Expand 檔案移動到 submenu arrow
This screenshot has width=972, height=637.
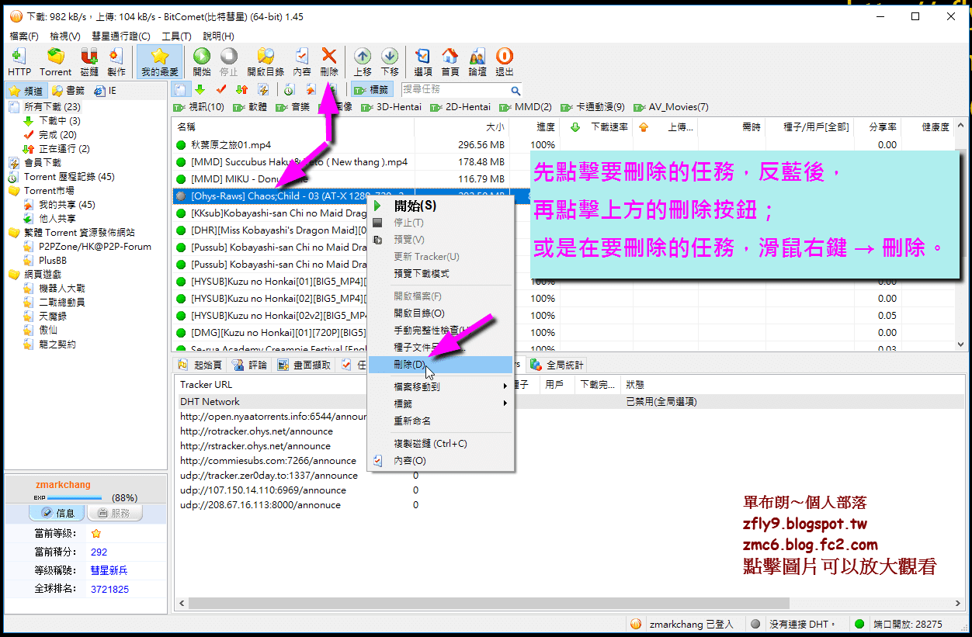(x=505, y=386)
